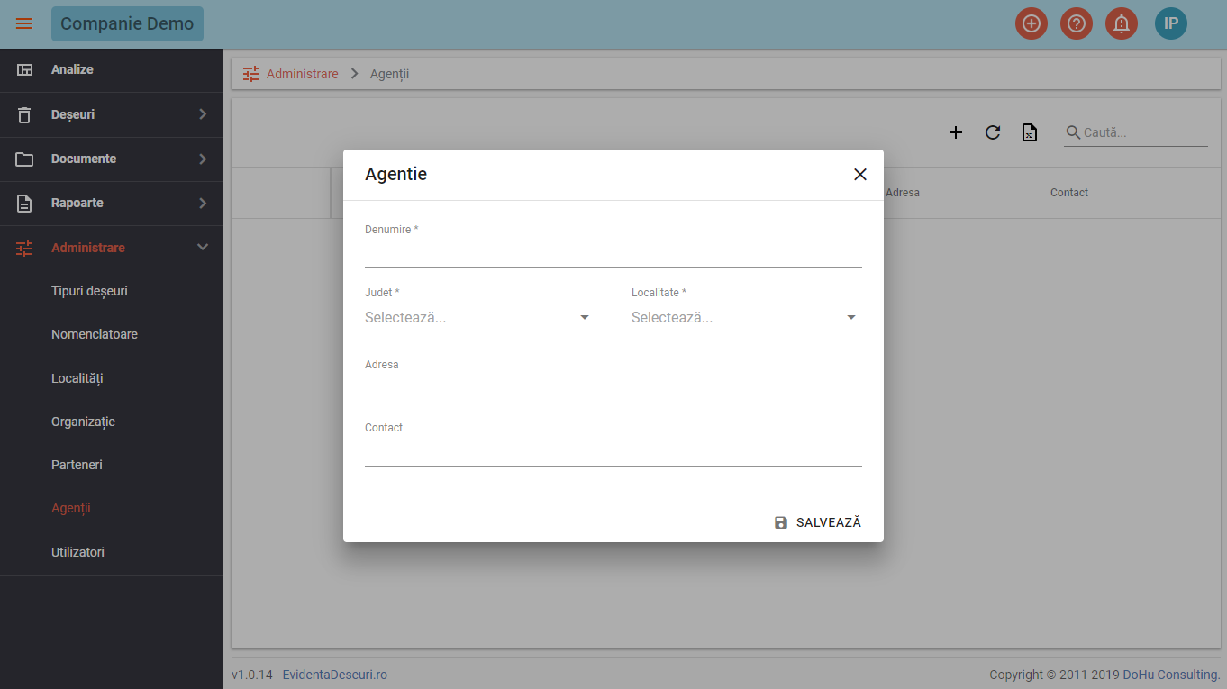Click the red add circle icon
Image resolution: width=1227 pixels, height=689 pixels.
coord(1032,23)
